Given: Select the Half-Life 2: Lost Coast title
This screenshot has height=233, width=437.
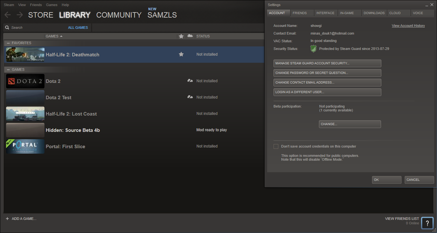Looking at the screenshot, I should pos(71,114).
